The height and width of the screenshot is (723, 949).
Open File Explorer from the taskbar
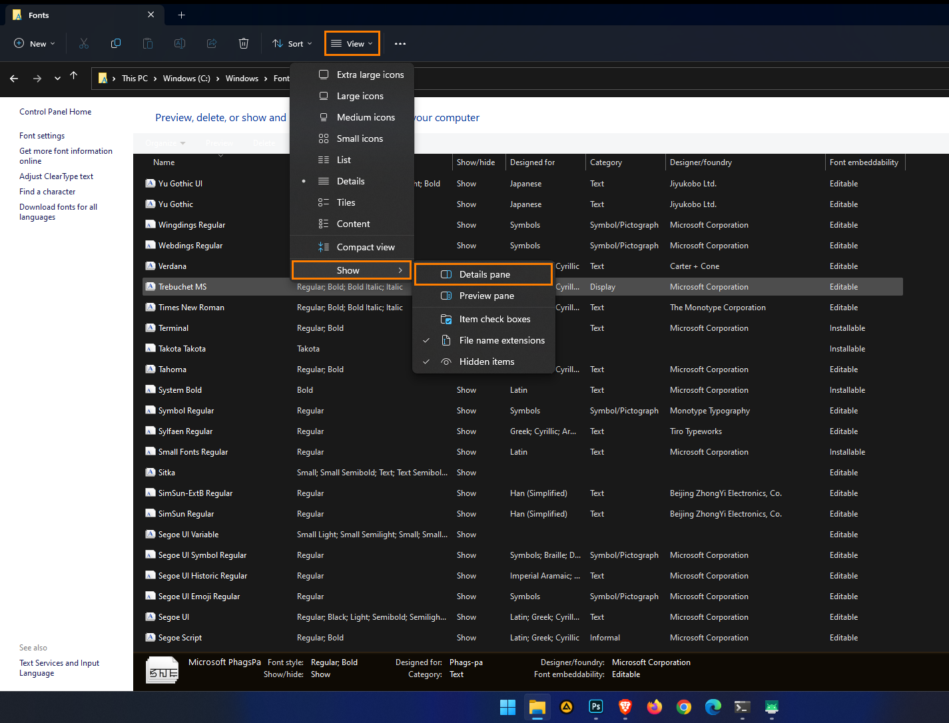tap(537, 707)
